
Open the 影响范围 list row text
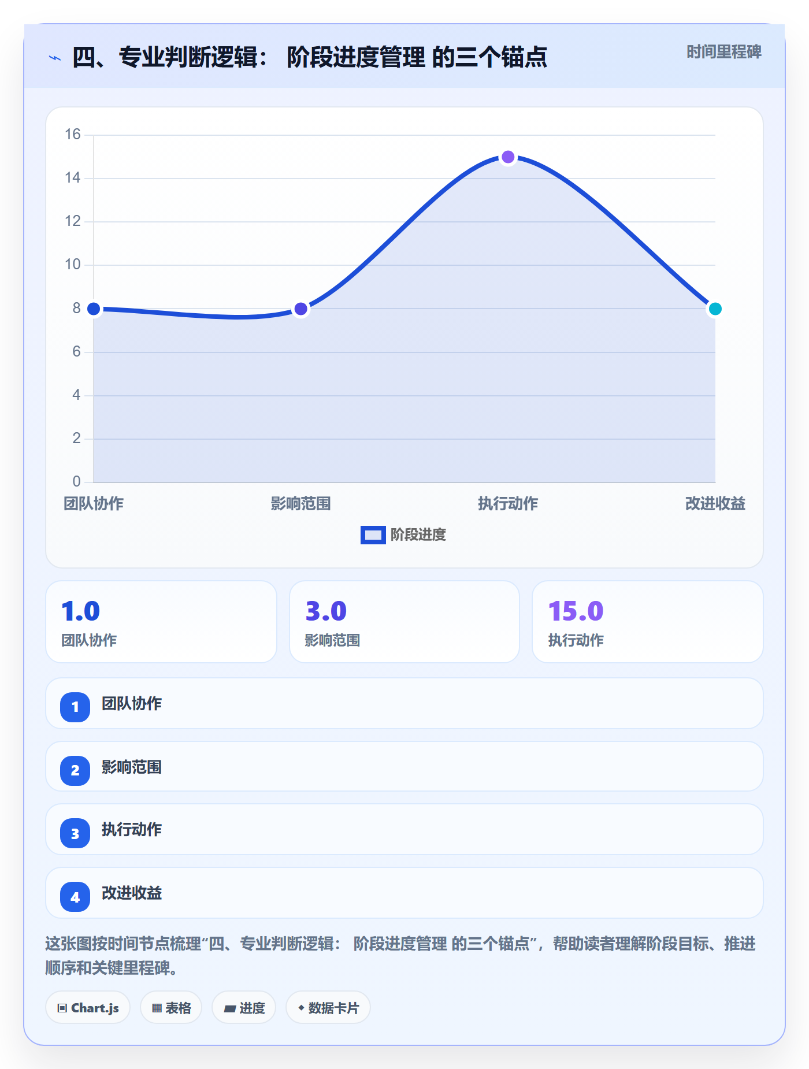132,767
